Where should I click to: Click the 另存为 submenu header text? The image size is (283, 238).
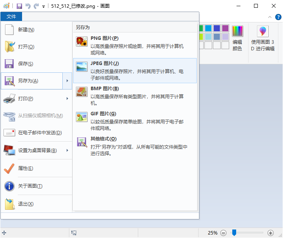83,27
